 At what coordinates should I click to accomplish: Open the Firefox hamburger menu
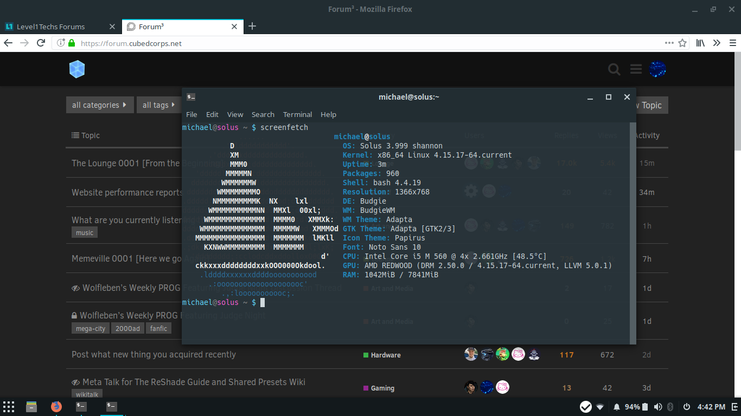pos(733,43)
